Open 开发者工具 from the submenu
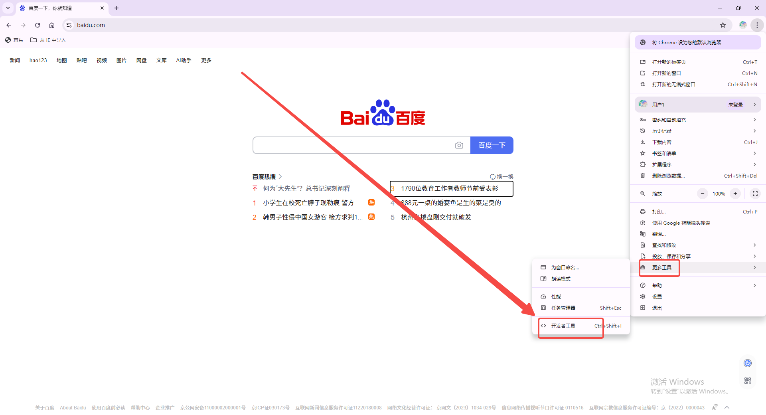Screen dimensions: 766x415 (x=581, y=326)
